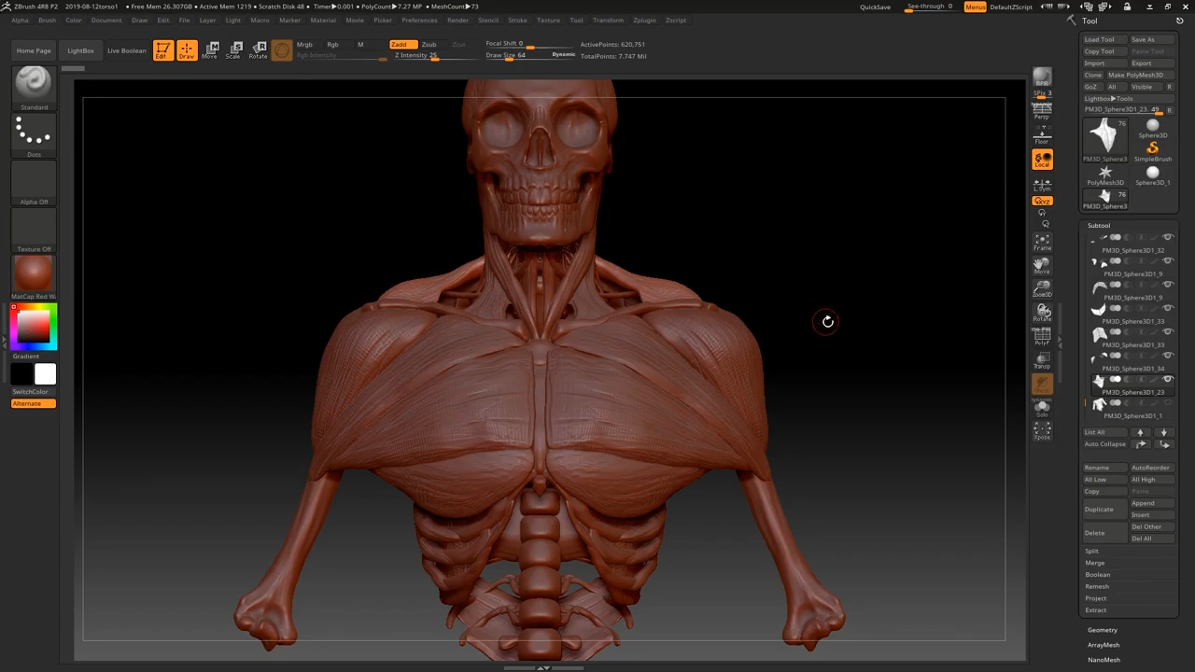Click the Zoom3D button
The height and width of the screenshot is (672, 1195).
pyautogui.click(x=1042, y=289)
